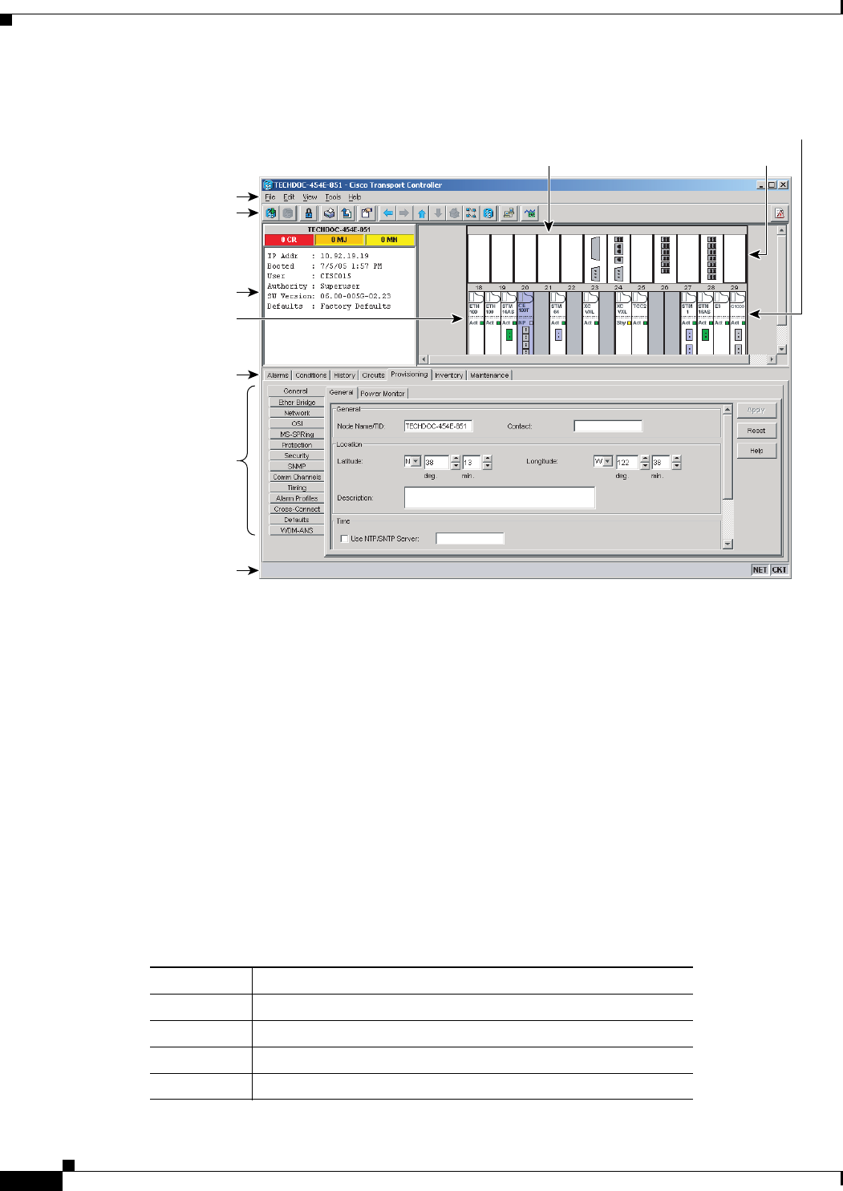Viewport: 843px width, 1191px height.
Task: Increase the latitude degrees value
Action: 456,459
